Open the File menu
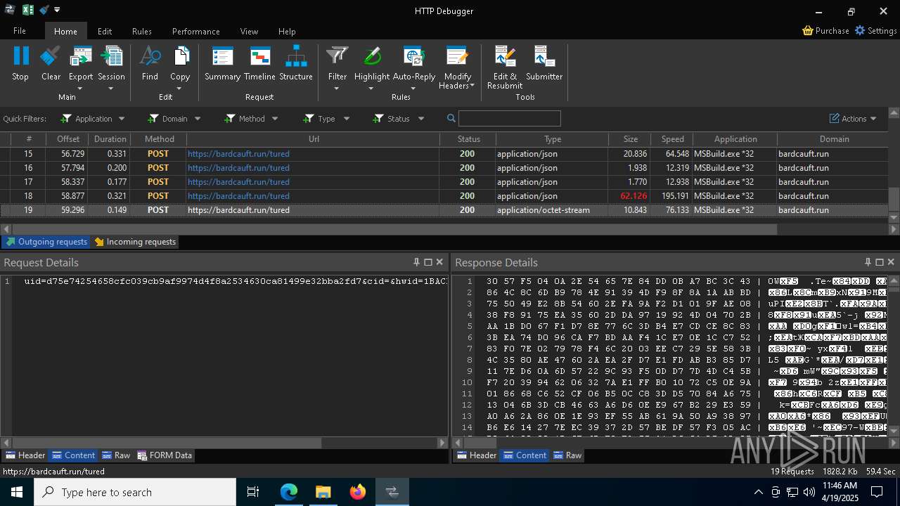This screenshot has height=506, width=900. click(20, 31)
